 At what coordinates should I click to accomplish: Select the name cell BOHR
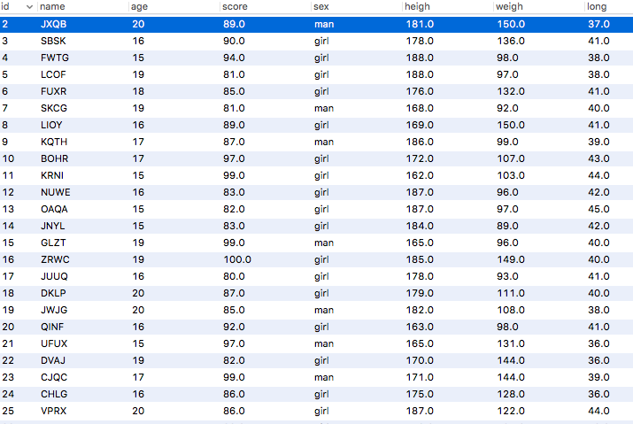(55, 158)
